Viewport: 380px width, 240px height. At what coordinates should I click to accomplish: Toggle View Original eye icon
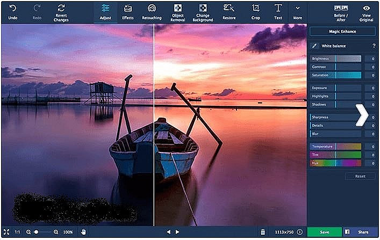click(366, 13)
